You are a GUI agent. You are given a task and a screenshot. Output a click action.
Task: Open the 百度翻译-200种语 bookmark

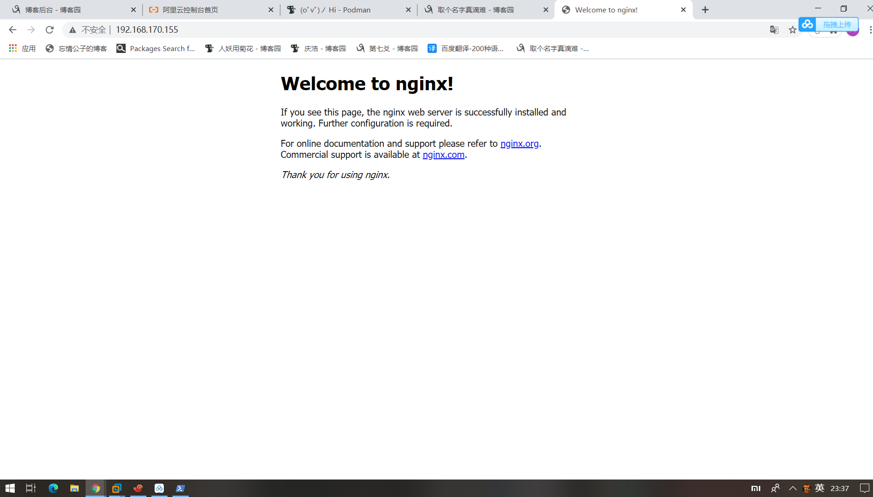[x=466, y=48]
